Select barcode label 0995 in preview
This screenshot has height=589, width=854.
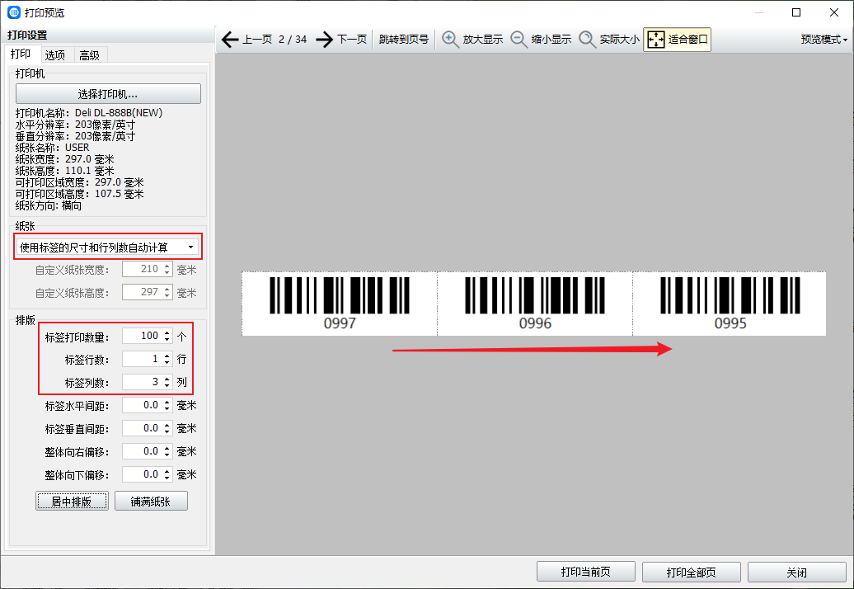[x=730, y=304]
